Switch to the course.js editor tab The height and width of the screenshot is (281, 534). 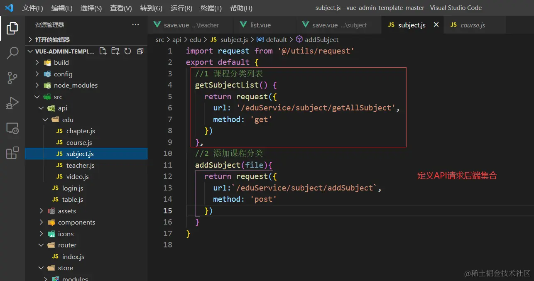click(x=475, y=25)
